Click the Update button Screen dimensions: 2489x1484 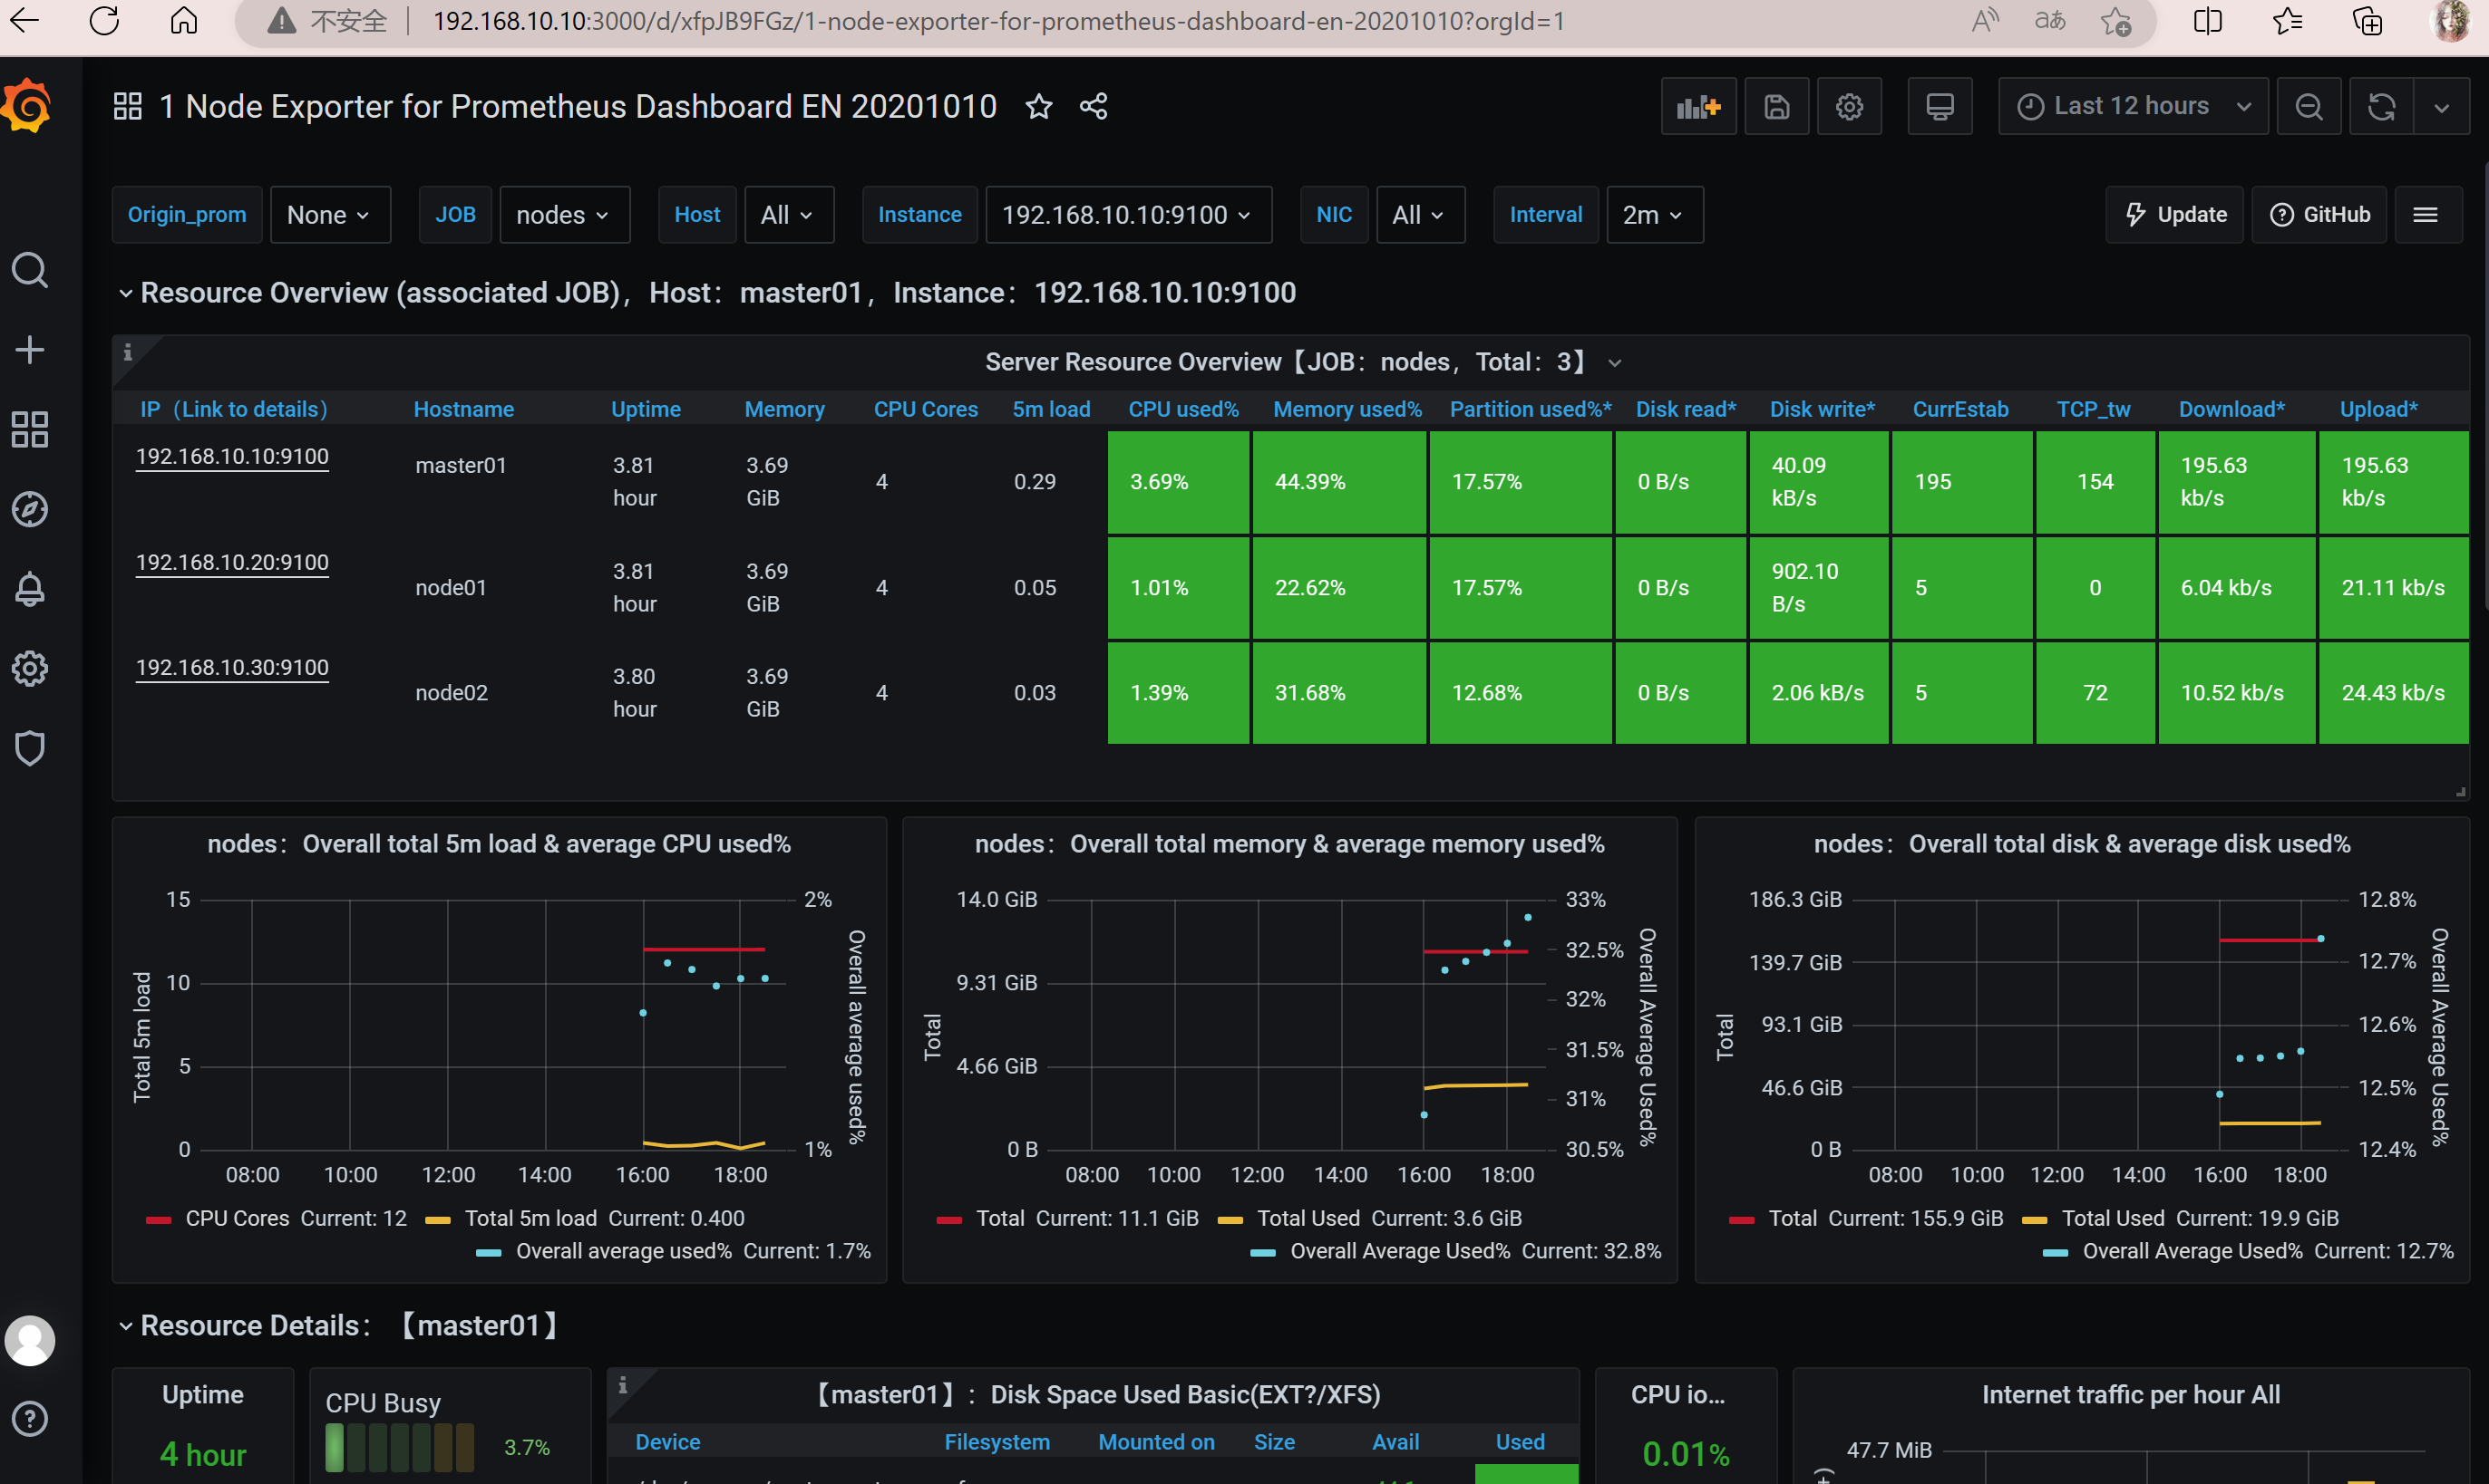2176,214
